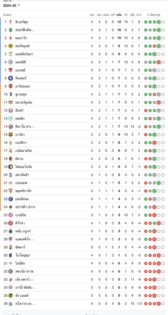168x315 pixels.
Task: Click the 5 นัดล่าสุด column header
Action: pos(154,15)
